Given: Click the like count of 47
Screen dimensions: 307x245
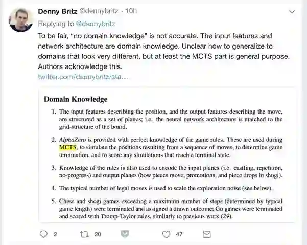Looking at the screenshot, I should (179, 234).
